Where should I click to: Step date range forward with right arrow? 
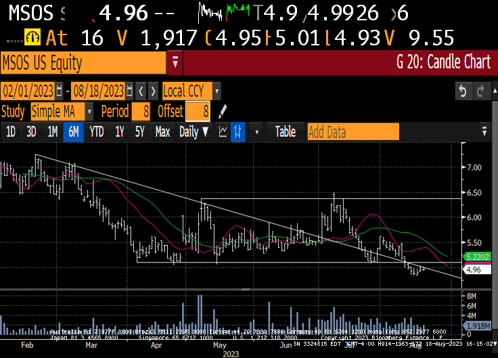tap(153, 91)
